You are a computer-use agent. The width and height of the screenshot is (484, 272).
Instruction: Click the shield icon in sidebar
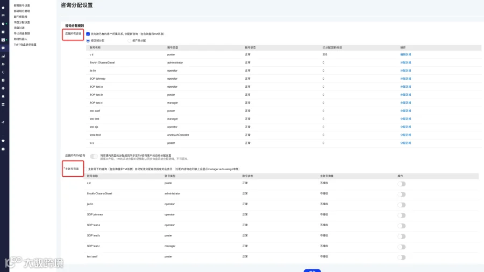click(x=3, y=24)
